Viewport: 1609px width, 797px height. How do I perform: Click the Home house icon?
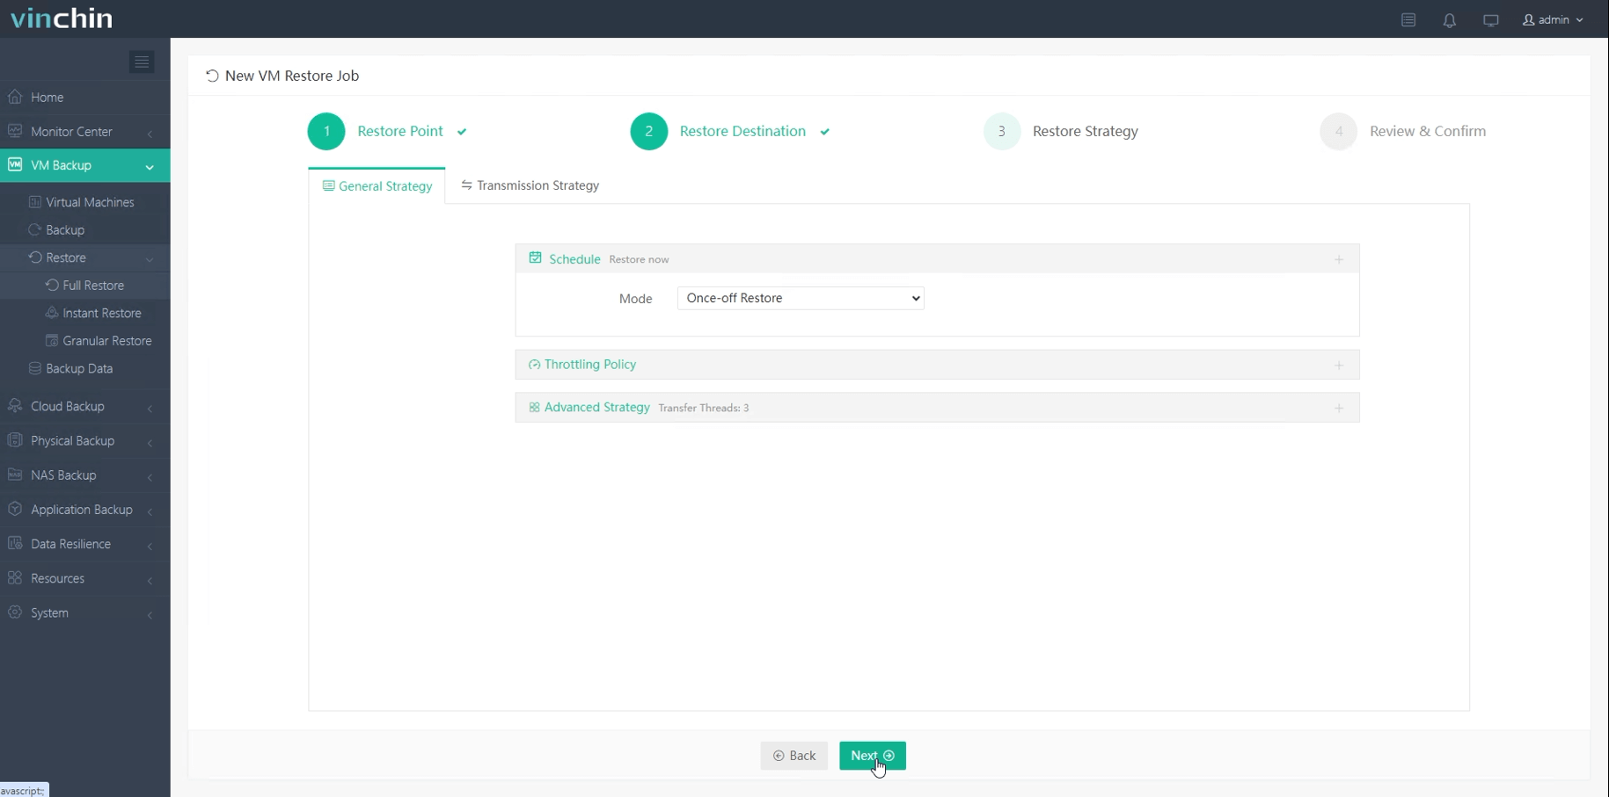coord(15,97)
